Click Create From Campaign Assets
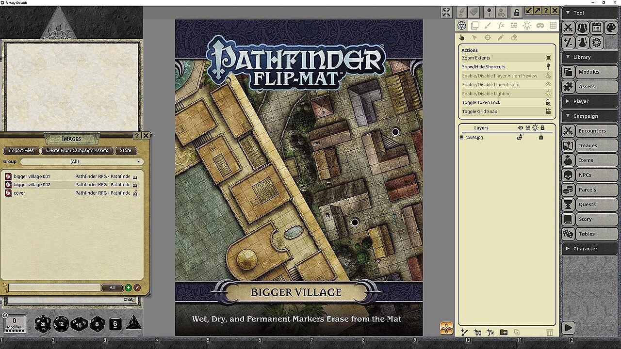 pos(77,151)
